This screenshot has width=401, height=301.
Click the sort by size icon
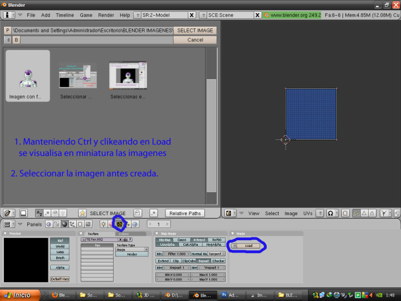click(63, 213)
